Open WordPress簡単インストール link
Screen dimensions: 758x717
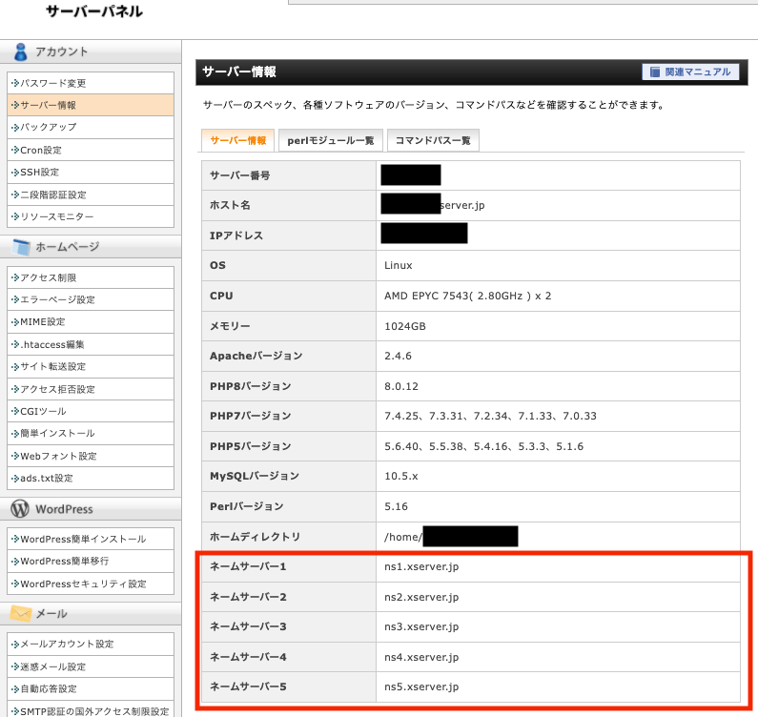point(82,539)
